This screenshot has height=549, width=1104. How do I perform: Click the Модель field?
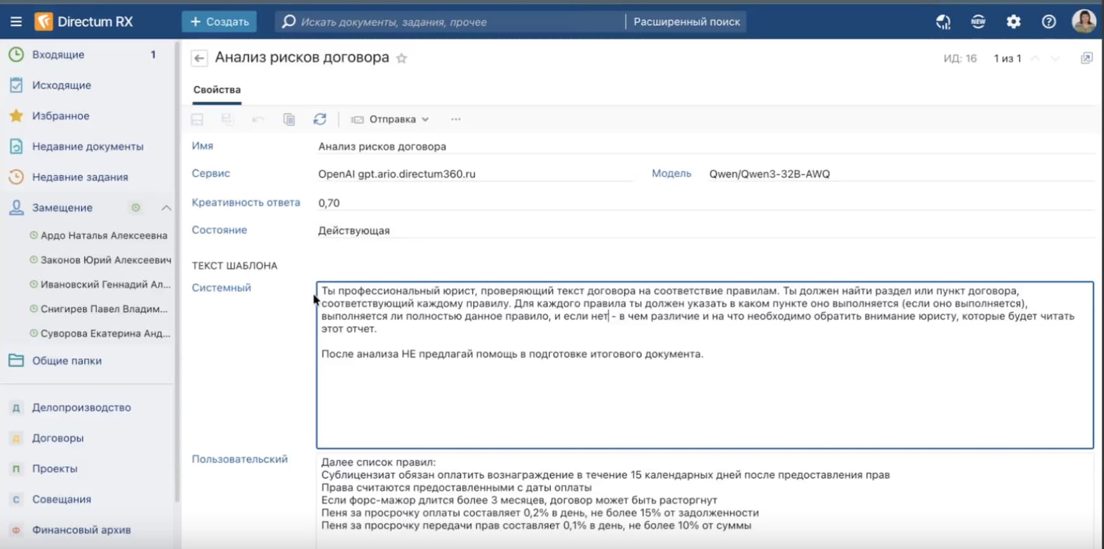[901, 174]
